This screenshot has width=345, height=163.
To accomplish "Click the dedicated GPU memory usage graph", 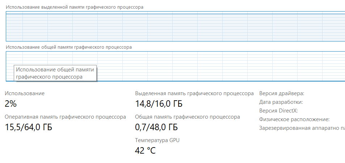I will (175, 26).
